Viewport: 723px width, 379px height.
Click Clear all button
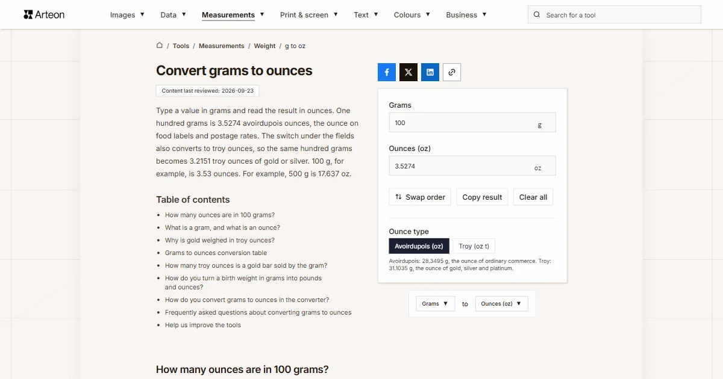(533, 197)
